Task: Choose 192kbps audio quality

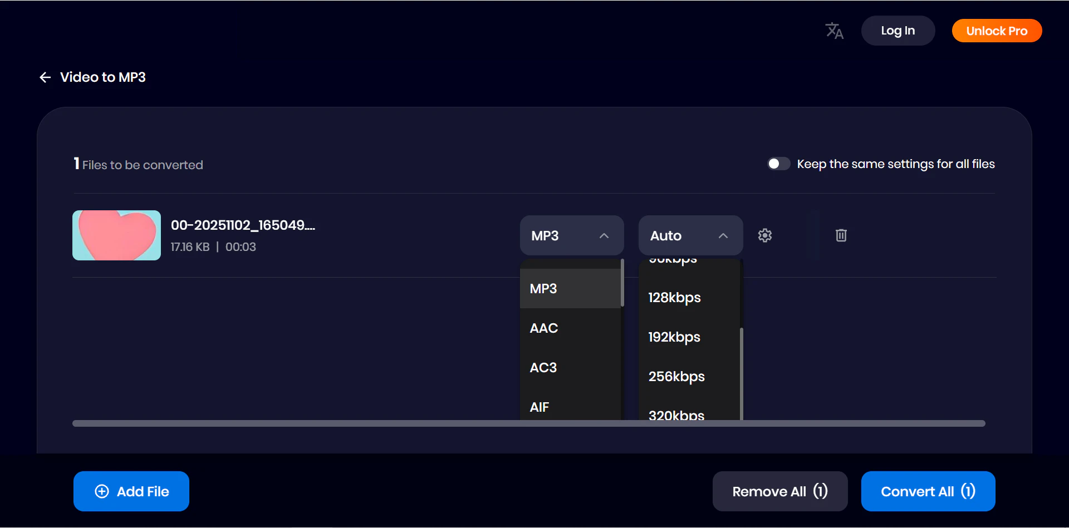Action: click(x=674, y=337)
